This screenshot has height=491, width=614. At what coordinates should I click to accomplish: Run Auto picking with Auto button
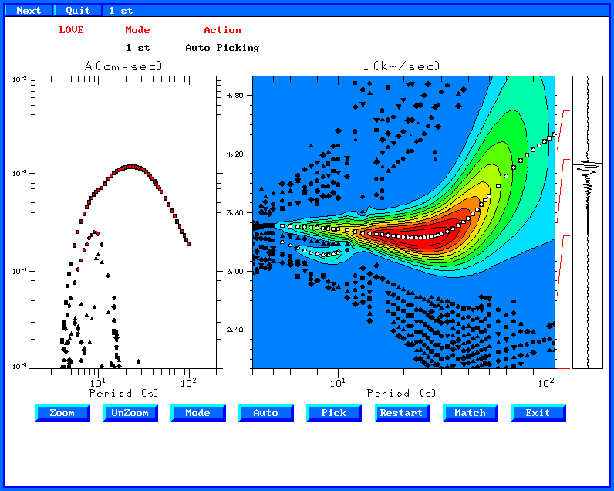tap(266, 413)
